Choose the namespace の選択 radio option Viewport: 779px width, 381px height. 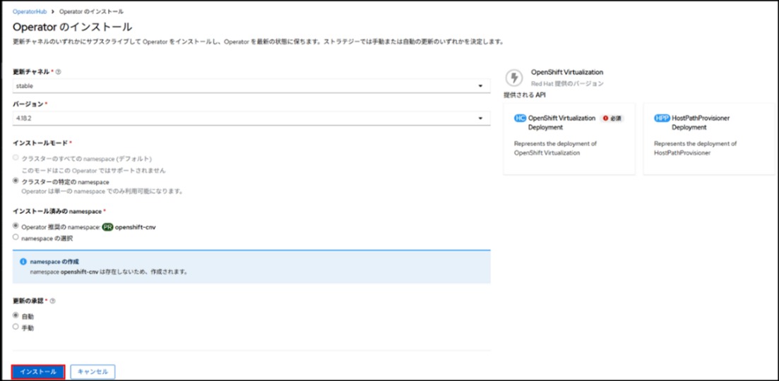point(16,238)
